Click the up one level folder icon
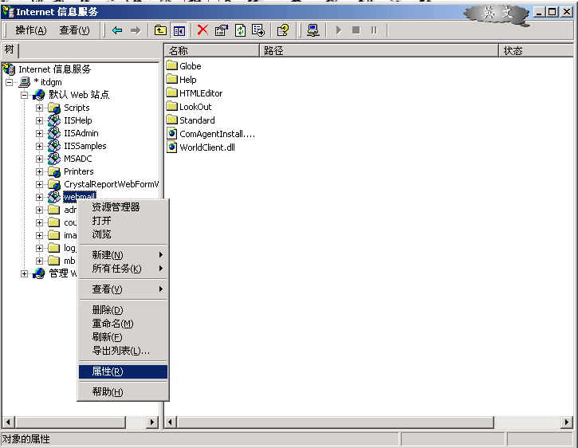This screenshot has width=578, height=448. pyautogui.click(x=160, y=30)
